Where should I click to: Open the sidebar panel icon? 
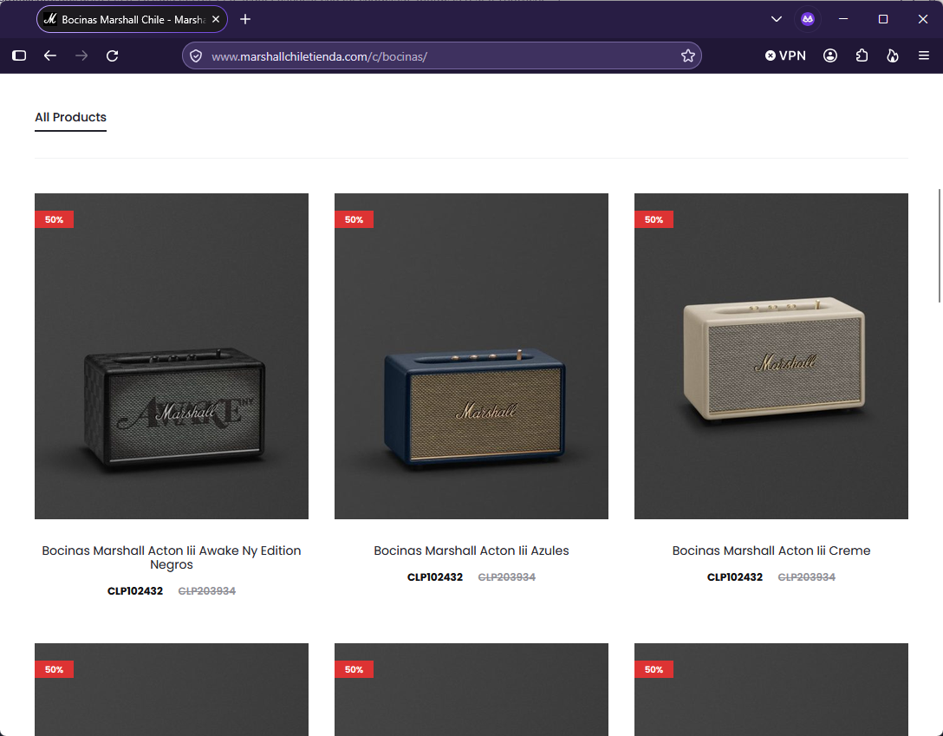[19, 56]
